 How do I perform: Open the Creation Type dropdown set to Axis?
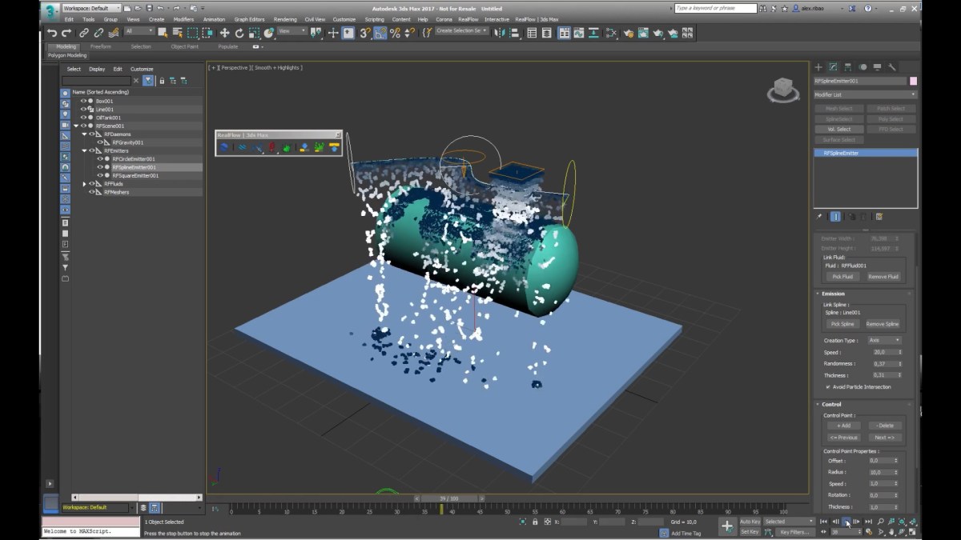click(887, 340)
